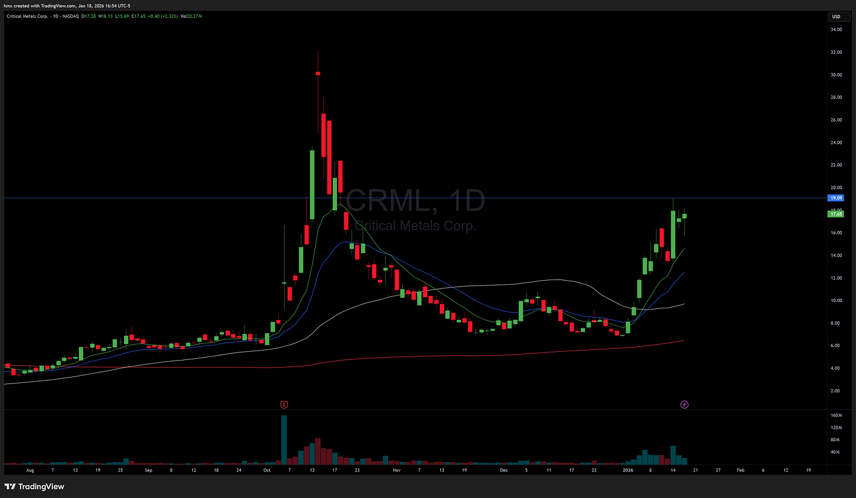Click the 'hmx created with TradingView.com' header text
The image size is (856, 498).
point(39,6)
